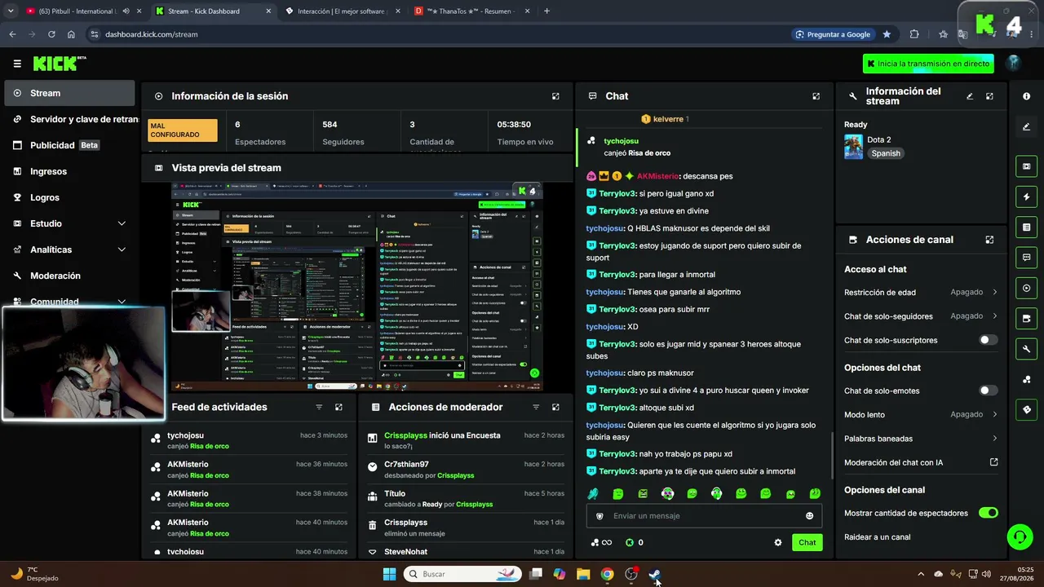Expand the Feed de actividades panel
The image size is (1044, 587).
[x=338, y=407]
